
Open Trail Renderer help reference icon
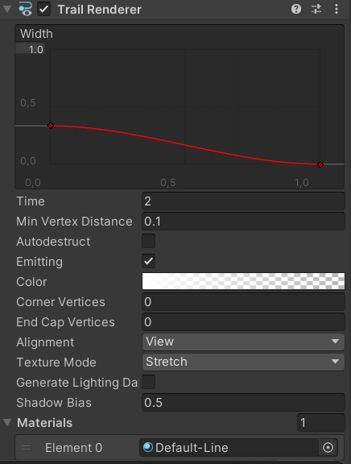(296, 9)
